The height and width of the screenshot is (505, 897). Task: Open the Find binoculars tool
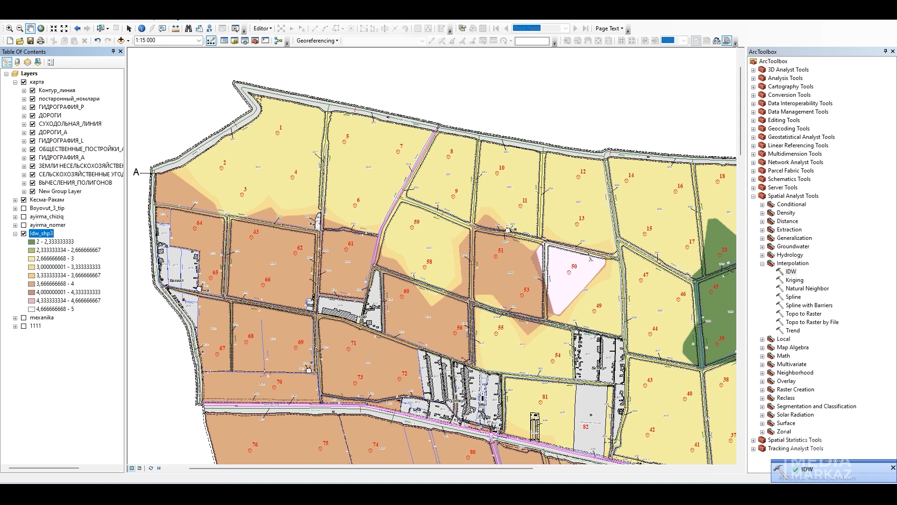[188, 29]
